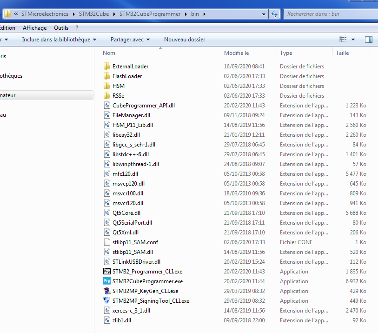Click the Fichier CONF type cell

(x=296, y=242)
